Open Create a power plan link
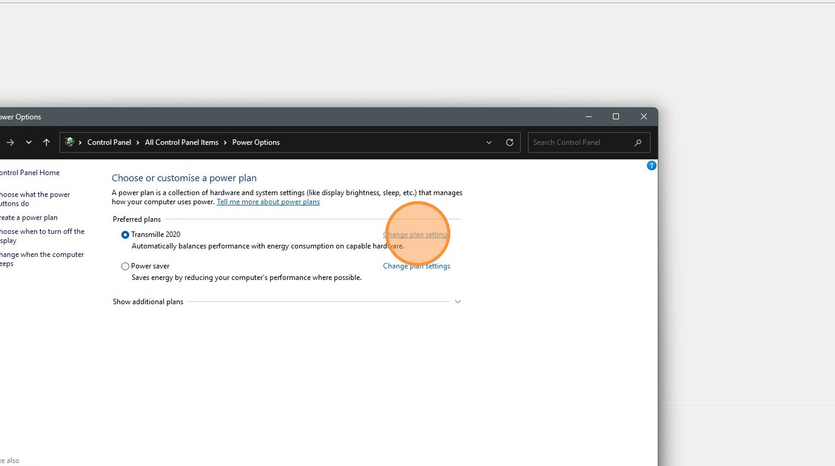The width and height of the screenshot is (835, 466). (x=29, y=218)
